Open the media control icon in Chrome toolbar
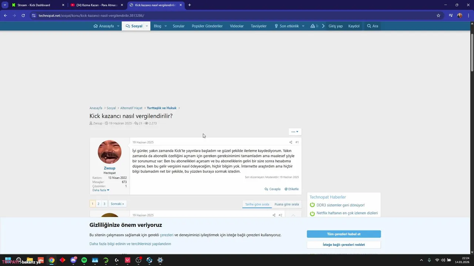 pyautogui.click(x=451, y=16)
